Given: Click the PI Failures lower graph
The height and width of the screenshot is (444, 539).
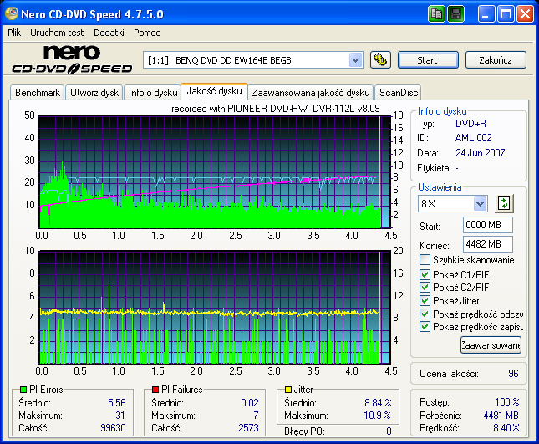Looking at the screenshot, I should coord(215,307).
